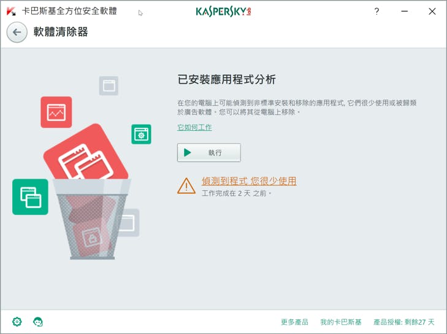The width and height of the screenshot is (447, 334).
Task: Click the Kaspersky red K logo icon
Action: [11, 11]
